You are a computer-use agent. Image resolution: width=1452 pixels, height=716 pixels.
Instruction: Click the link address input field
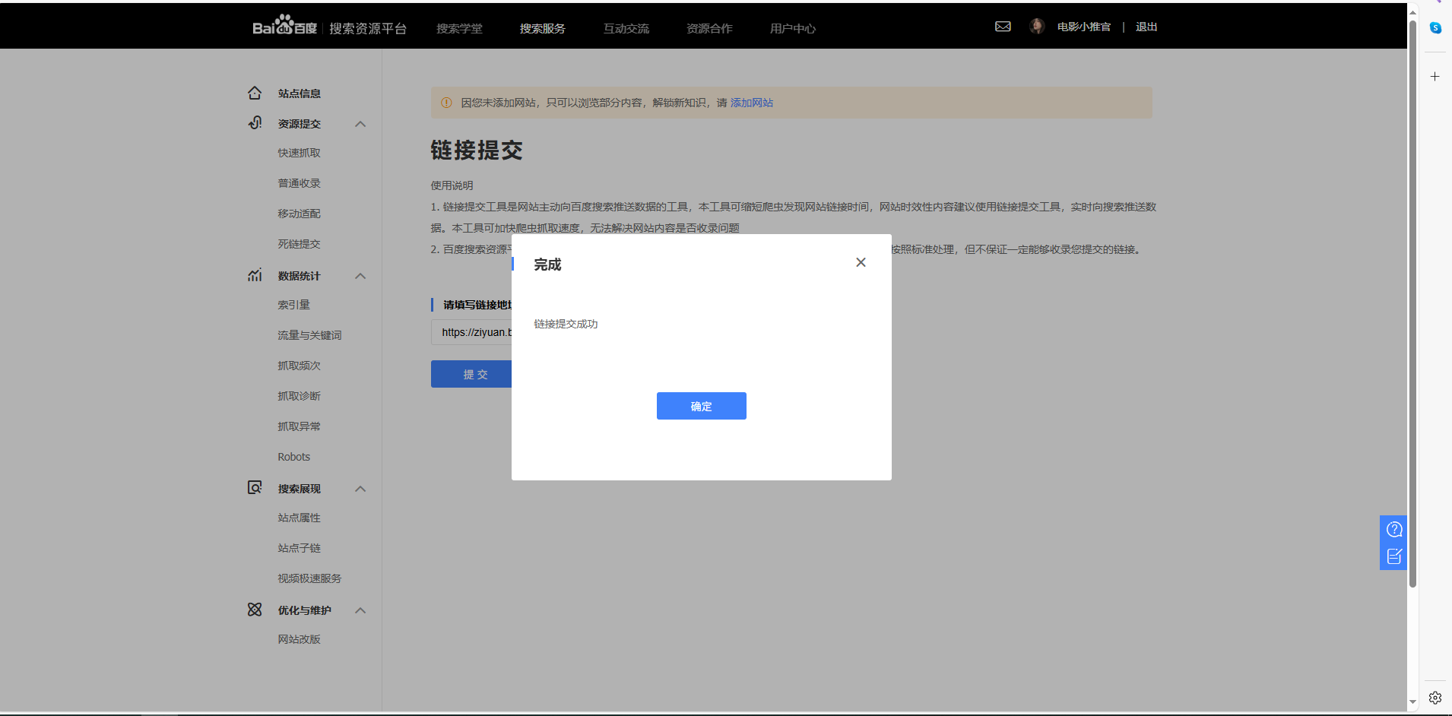(471, 332)
